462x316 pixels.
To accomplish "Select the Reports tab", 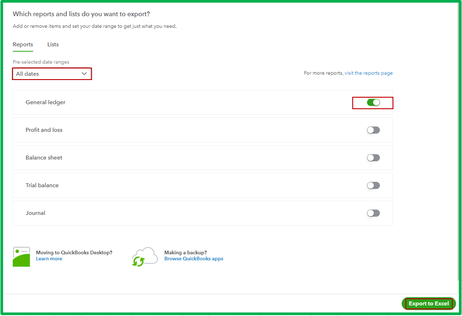I will tap(23, 45).
